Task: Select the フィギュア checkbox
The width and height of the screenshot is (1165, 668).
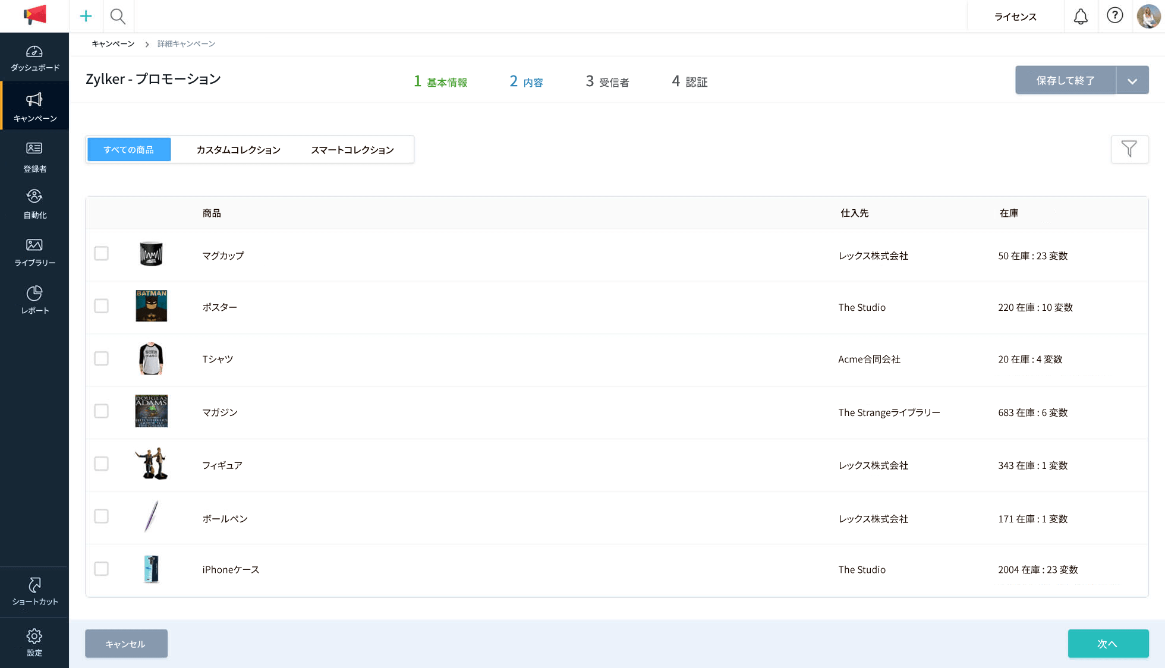Action: [x=102, y=464]
